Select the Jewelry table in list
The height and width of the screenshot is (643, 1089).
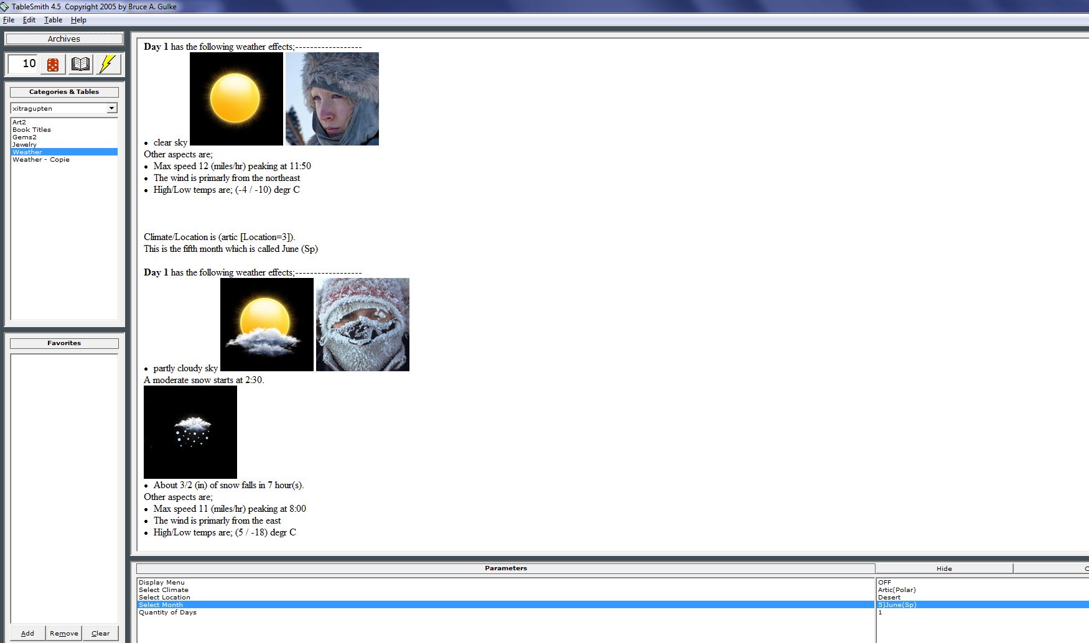pos(25,144)
